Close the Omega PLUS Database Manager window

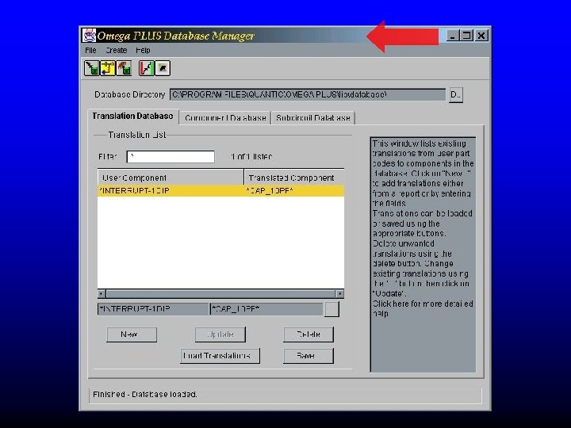(481, 36)
